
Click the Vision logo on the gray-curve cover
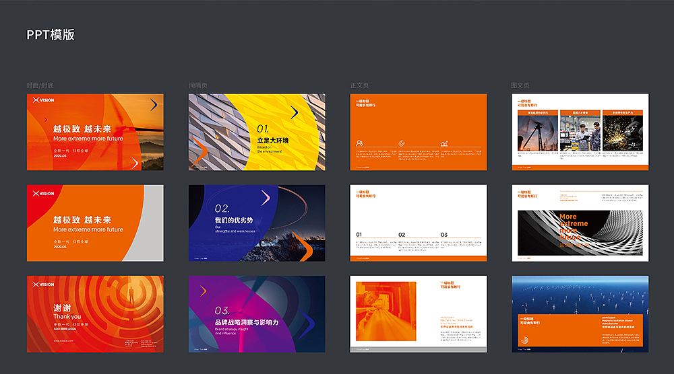coord(43,194)
